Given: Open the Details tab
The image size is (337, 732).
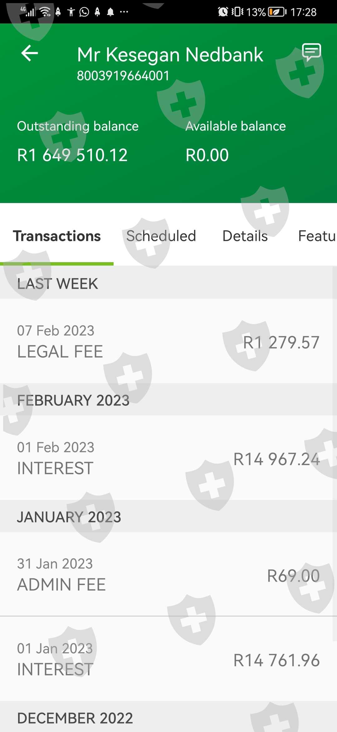Looking at the screenshot, I should coord(245,236).
